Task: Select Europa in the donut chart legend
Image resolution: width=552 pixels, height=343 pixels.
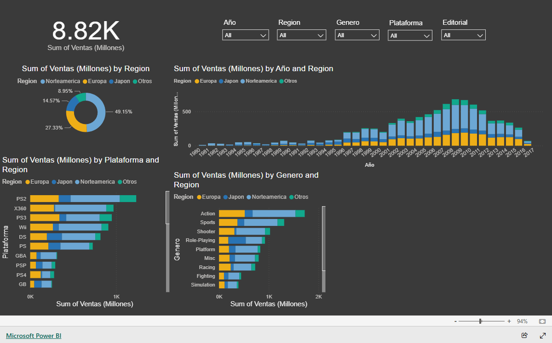Action: [x=94, y=81]
